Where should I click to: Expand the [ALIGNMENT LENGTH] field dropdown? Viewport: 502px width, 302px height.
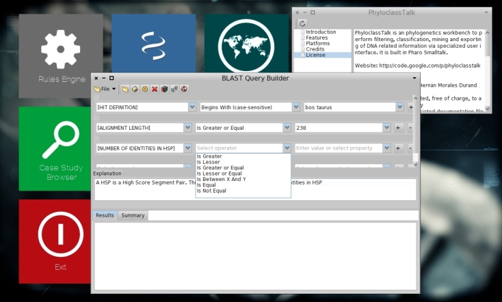point(188,128)
